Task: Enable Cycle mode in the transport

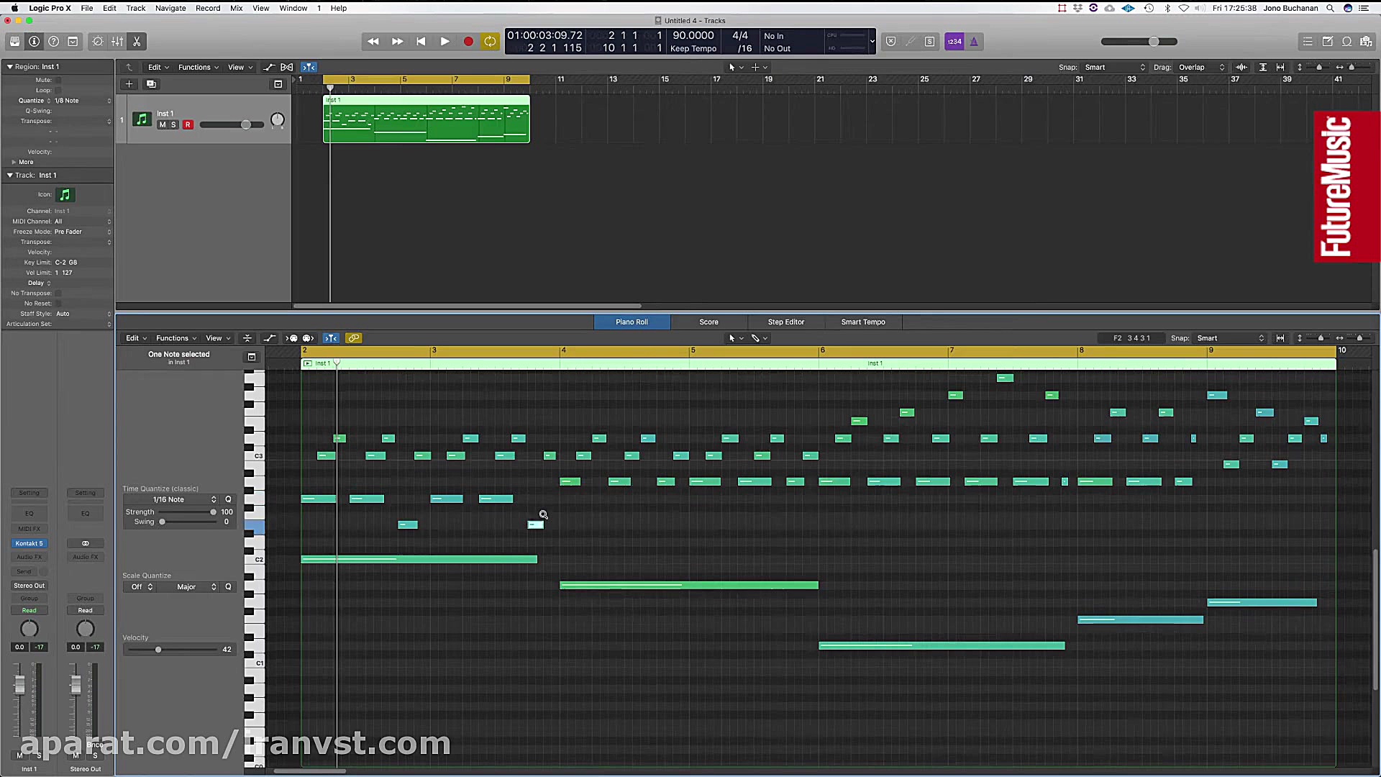Action: [x=490, y=41]
